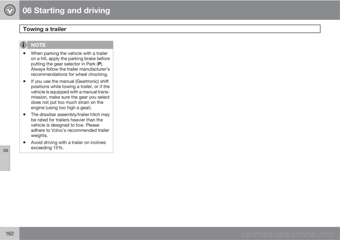The image size is (340, 240).
Task: Click 'Always follow the trailer manufacturer's' line
Action: point(70,69)
